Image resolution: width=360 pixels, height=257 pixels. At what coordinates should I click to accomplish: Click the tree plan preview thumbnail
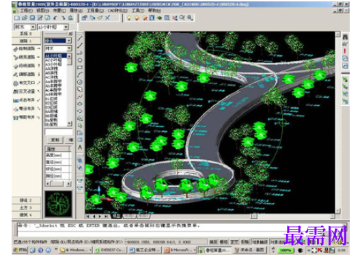(x=58, y=204)
